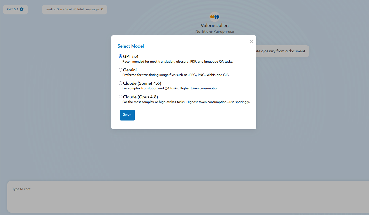Focus the Type to chat input

click(188, 197)
